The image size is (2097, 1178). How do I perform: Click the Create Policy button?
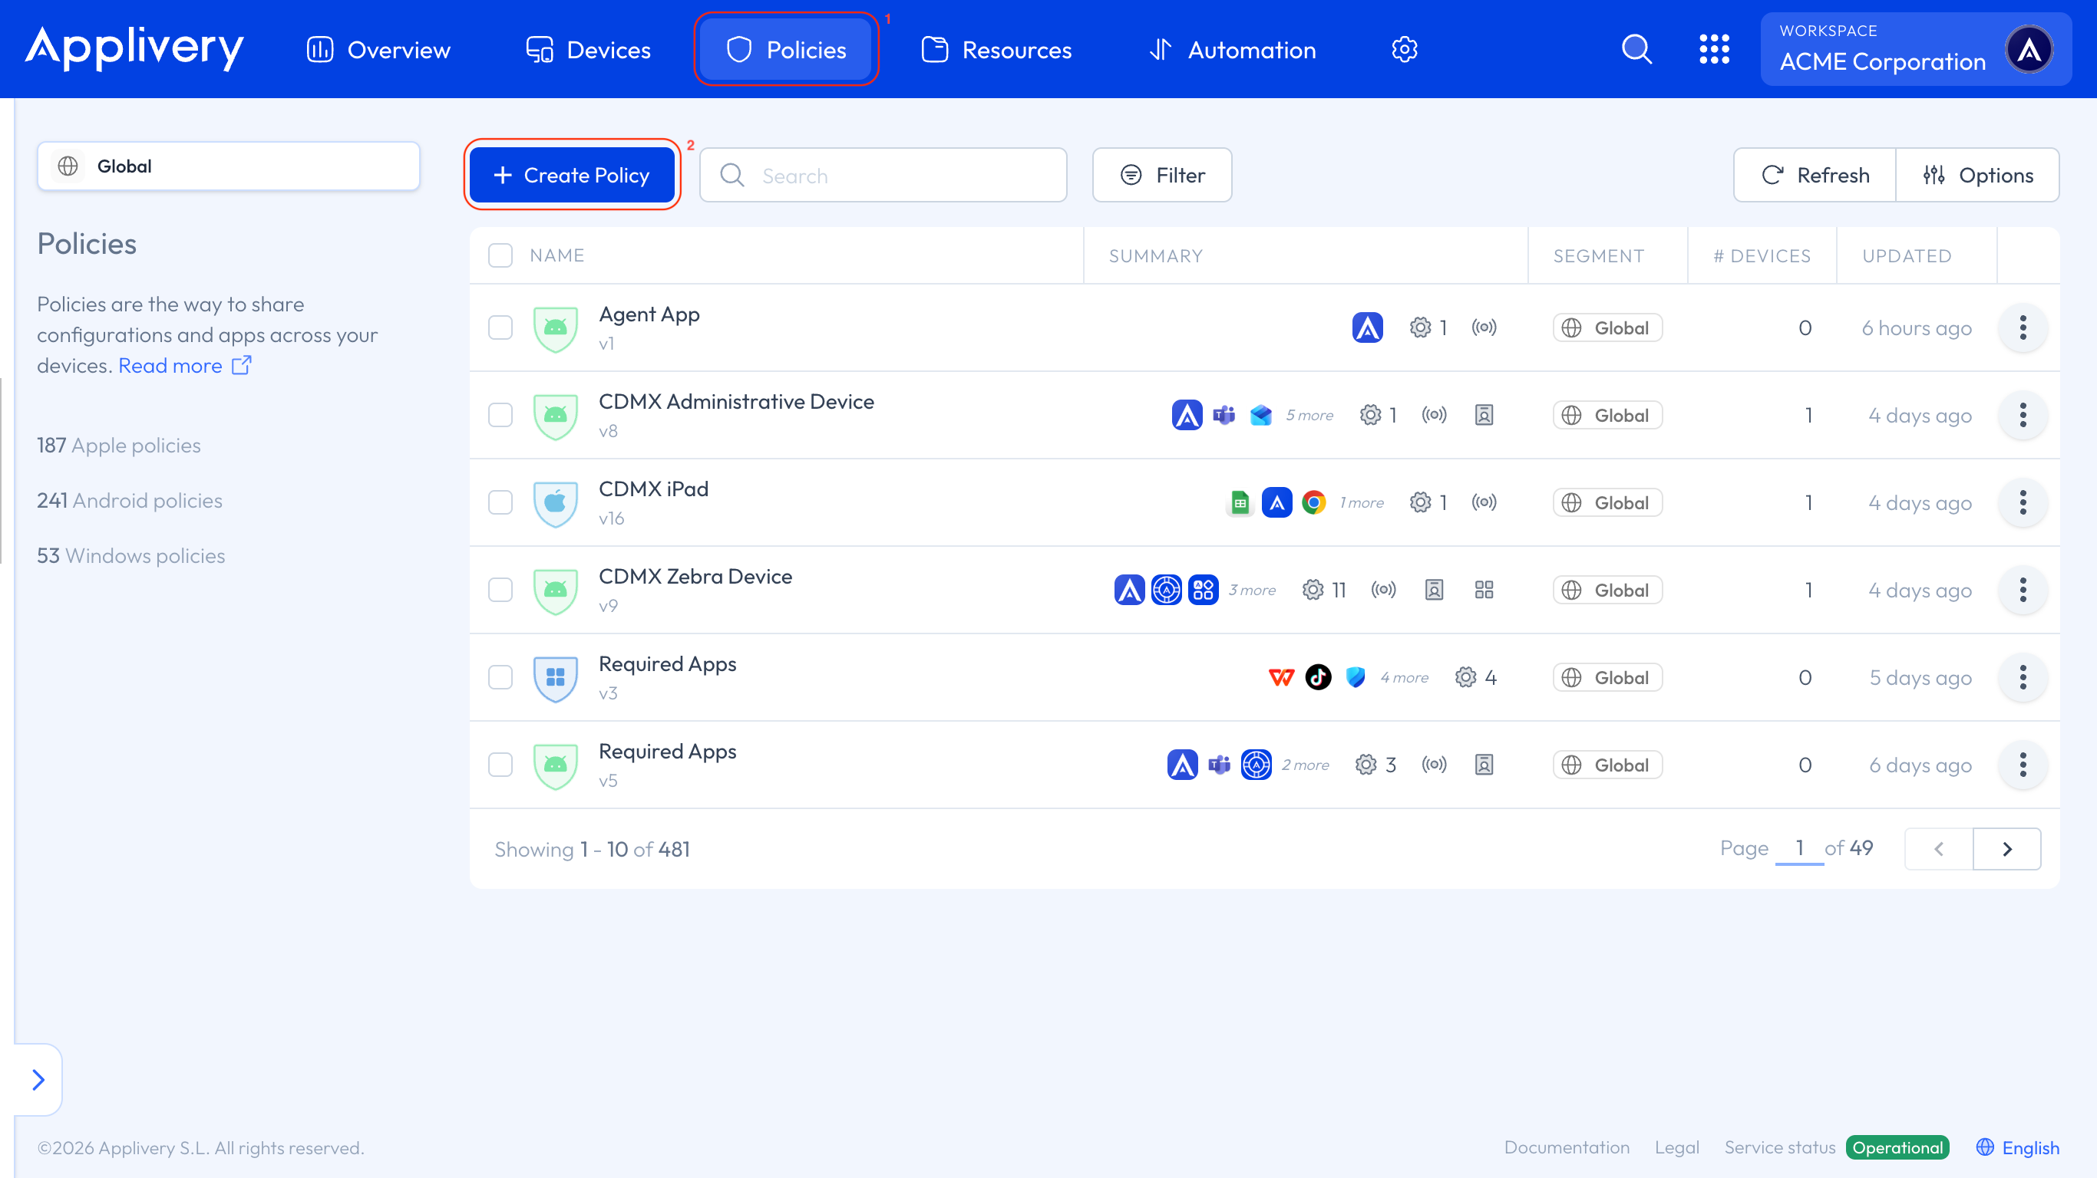572,175
